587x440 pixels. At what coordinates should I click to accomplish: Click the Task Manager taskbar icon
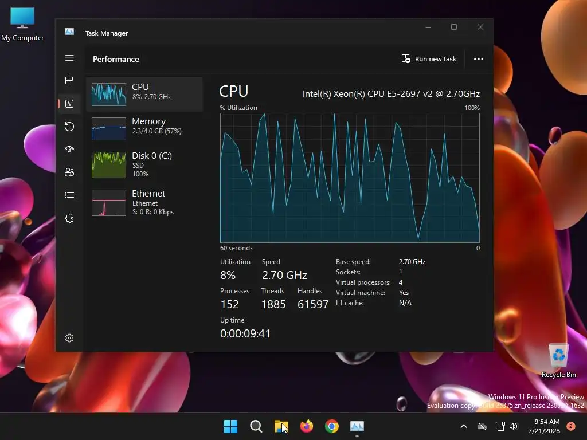[x=357, y=426]
